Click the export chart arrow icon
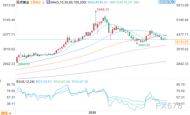The image size is (190, 115). coord(173,2)
